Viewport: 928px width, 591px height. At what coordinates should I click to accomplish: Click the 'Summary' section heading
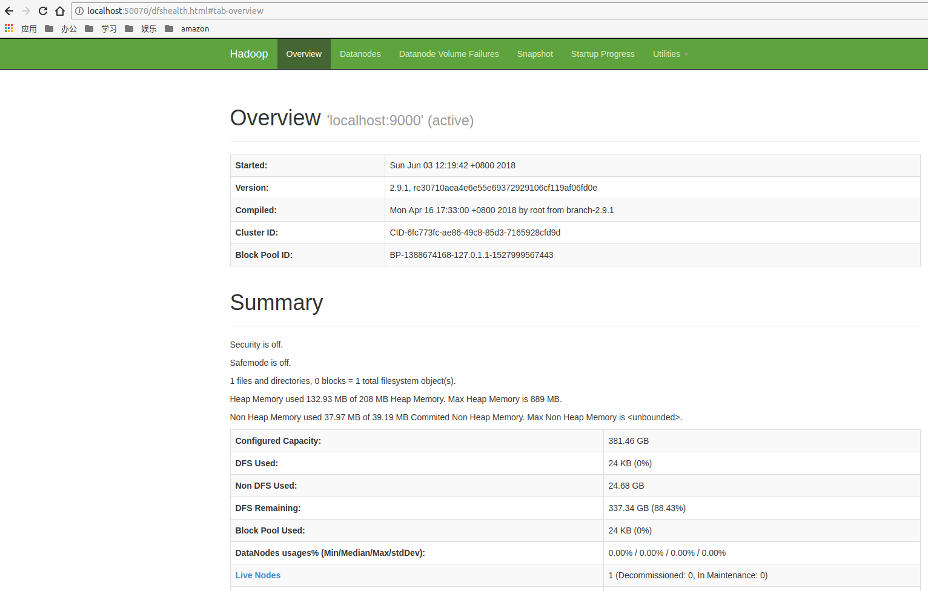[277, 303]
